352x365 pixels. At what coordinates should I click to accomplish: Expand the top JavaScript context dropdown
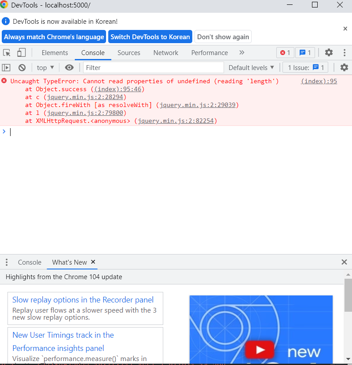tap(46, 67)
